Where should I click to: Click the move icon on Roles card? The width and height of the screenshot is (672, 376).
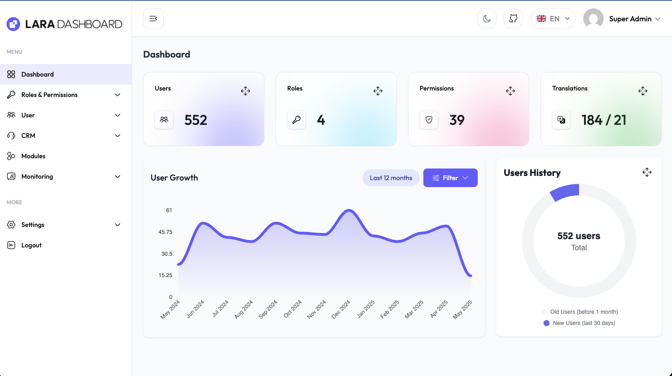tap(378, 91)
